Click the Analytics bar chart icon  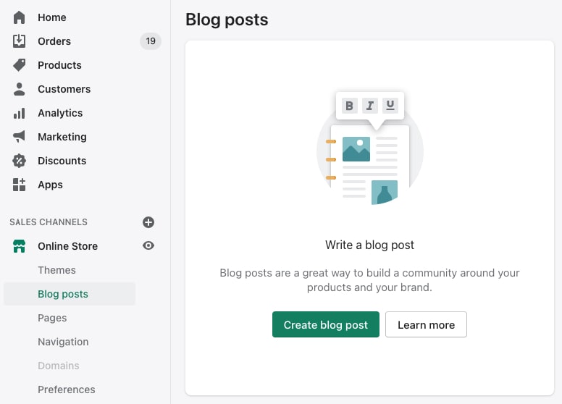pyautogui.click(x=20, y=113)
